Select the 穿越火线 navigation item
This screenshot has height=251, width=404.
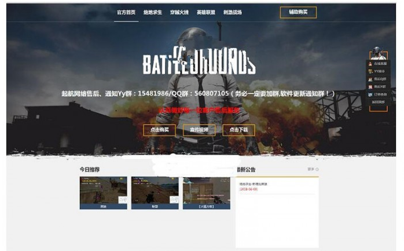[x=179, y=12]
